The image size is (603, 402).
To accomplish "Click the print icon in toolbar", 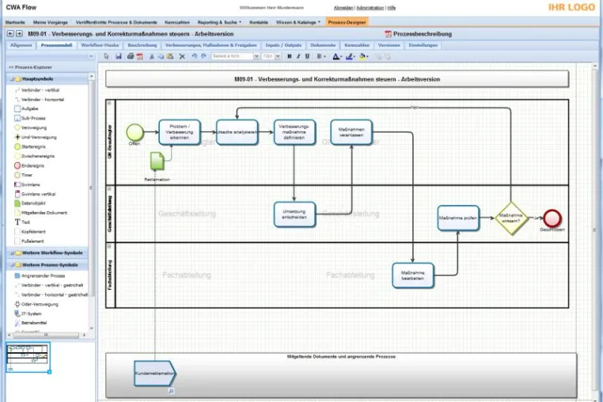I will [x=131, y=56].
